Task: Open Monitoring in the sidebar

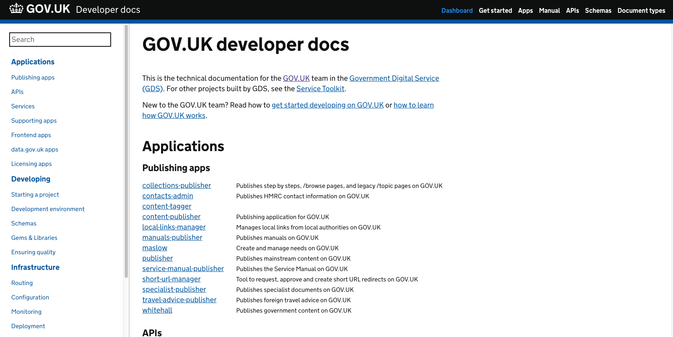Action: tap(26, 312)
